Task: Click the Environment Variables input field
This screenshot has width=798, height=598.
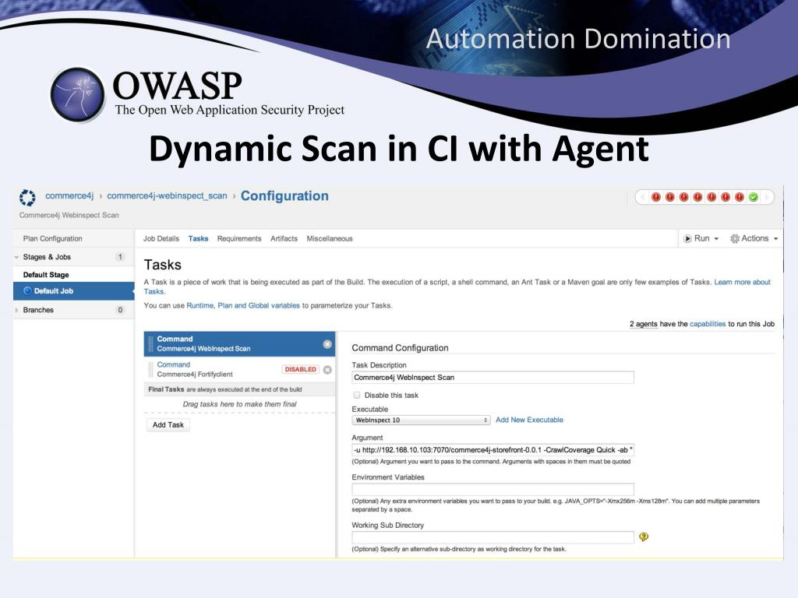Action: (493, 490)
